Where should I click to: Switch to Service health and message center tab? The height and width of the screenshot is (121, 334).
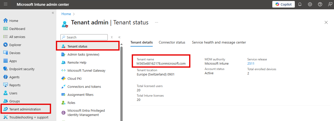coord(219,42)
